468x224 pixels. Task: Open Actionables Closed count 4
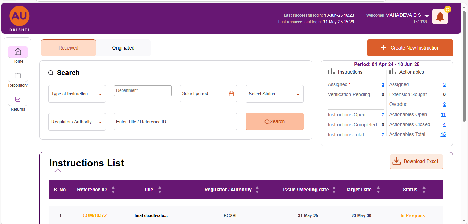click(444, 124)
